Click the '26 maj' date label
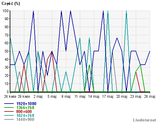The width and height of the screenshot is (158, 123). 150,97
